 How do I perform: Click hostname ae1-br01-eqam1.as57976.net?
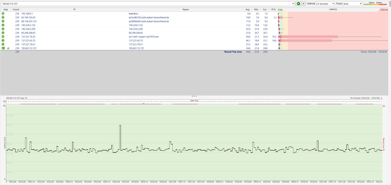pos(144,36)
